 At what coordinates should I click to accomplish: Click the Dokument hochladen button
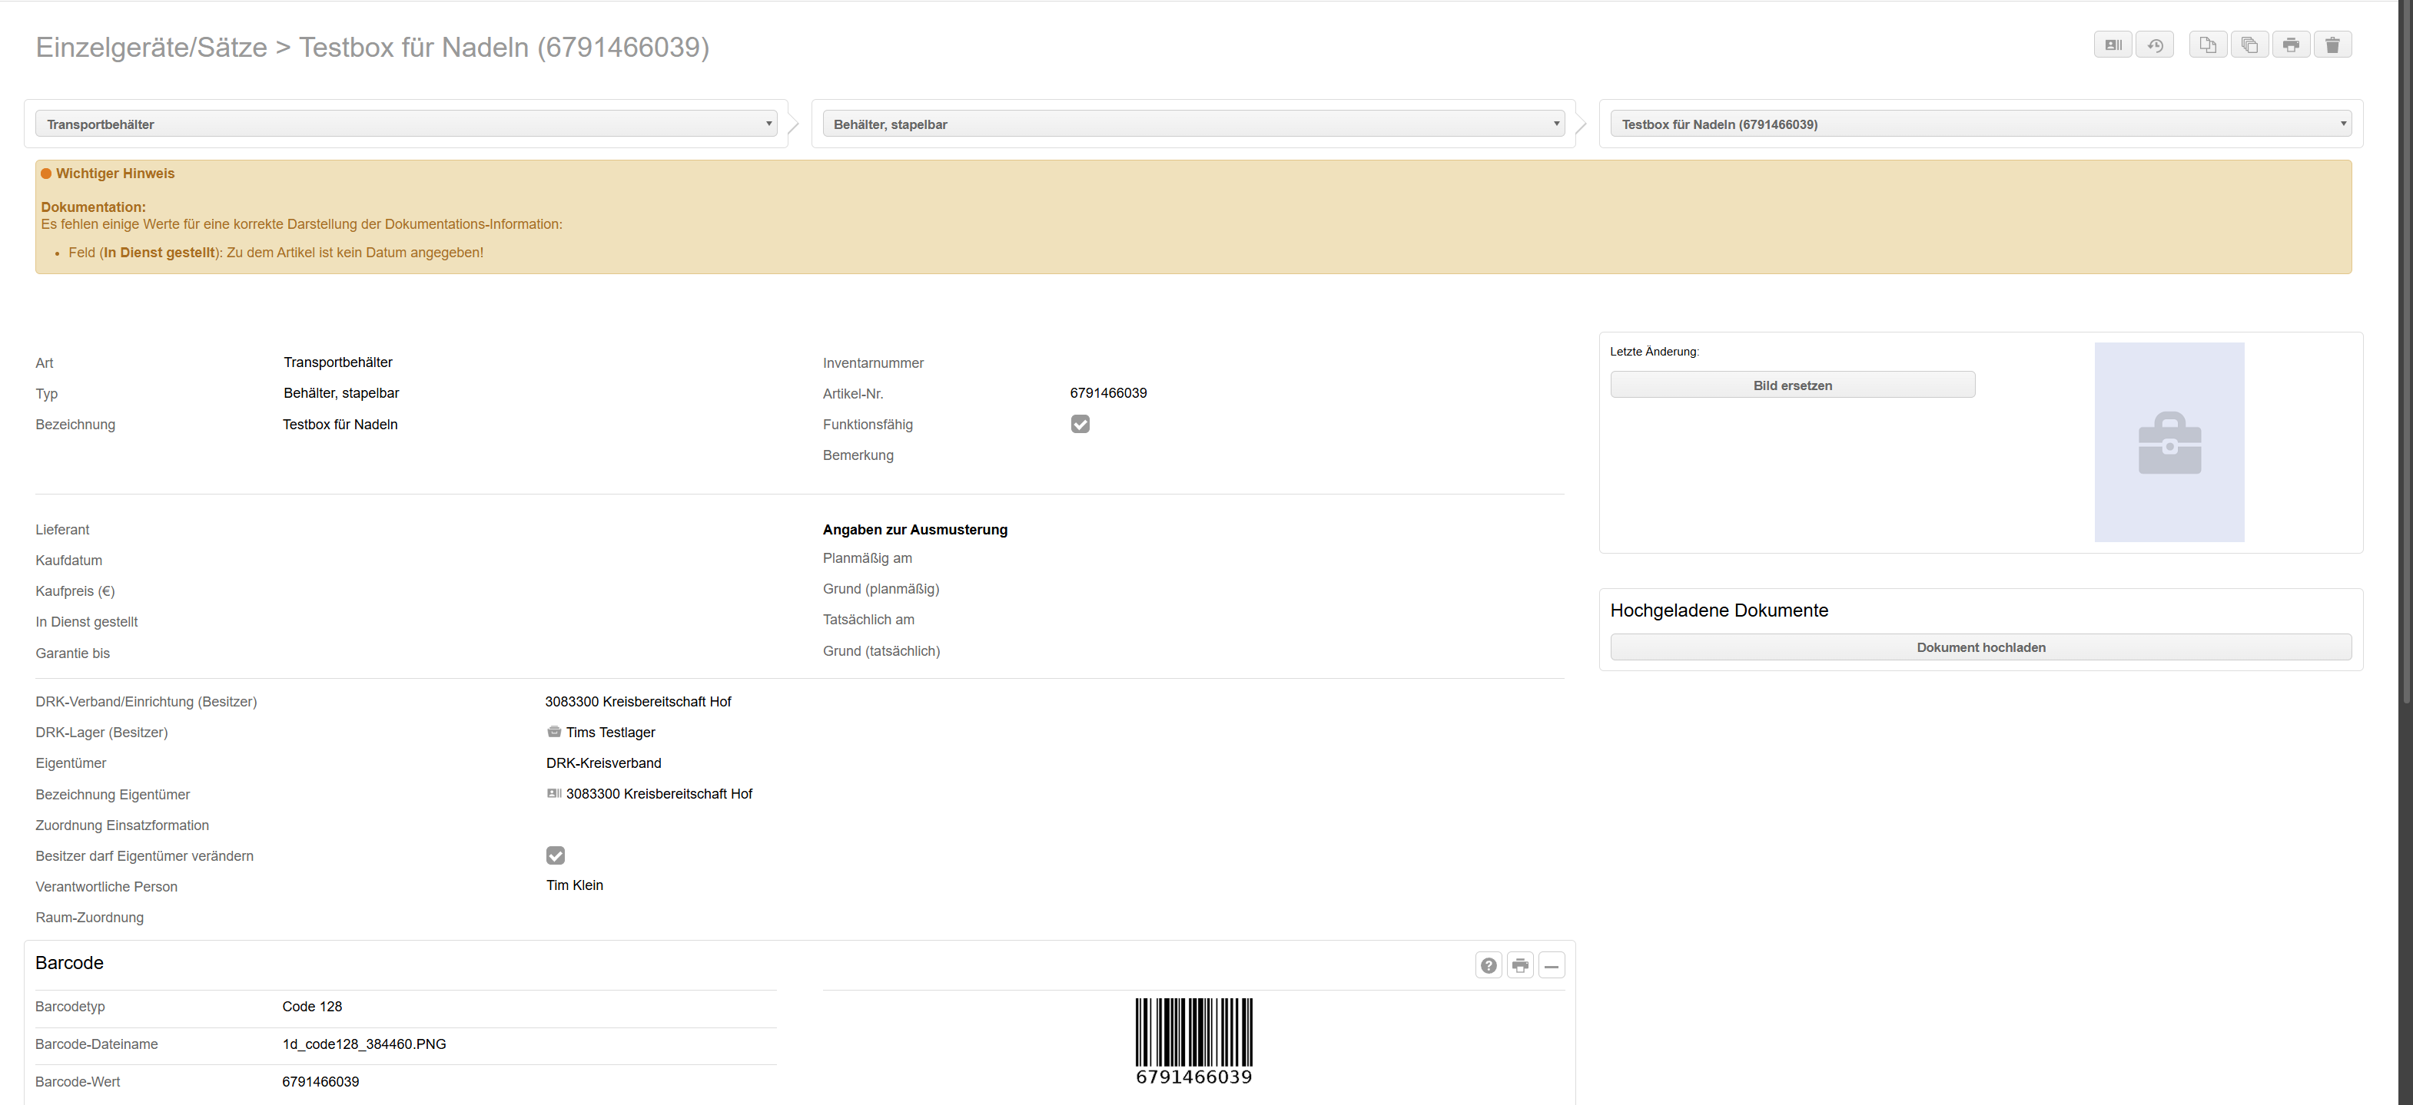(1980, 647)
